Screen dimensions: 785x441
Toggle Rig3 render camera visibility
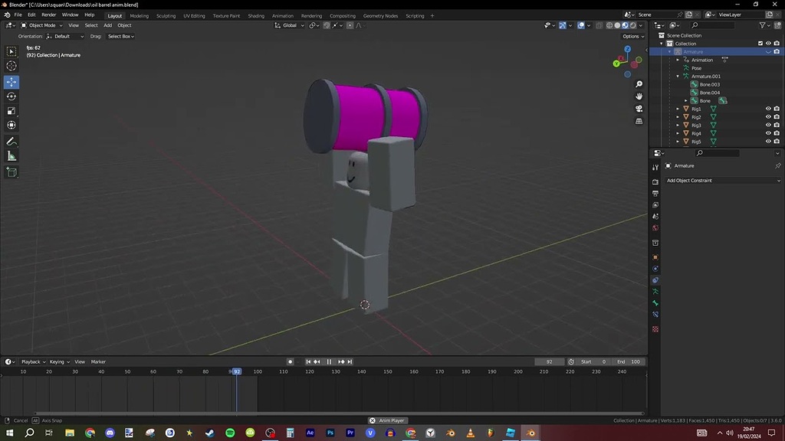pos(777,125)
